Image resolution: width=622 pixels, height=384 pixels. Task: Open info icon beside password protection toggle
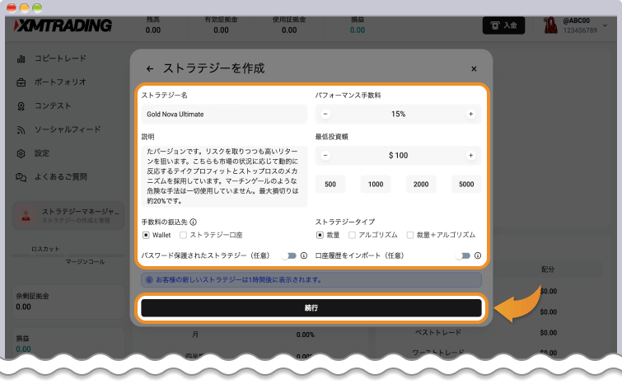304,256
